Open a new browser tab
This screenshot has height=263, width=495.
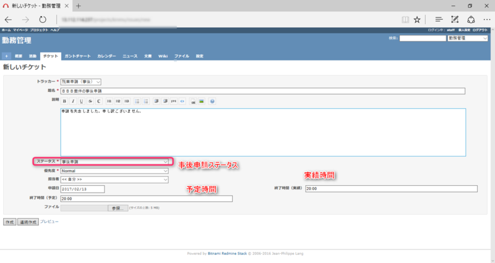point(79,6)
